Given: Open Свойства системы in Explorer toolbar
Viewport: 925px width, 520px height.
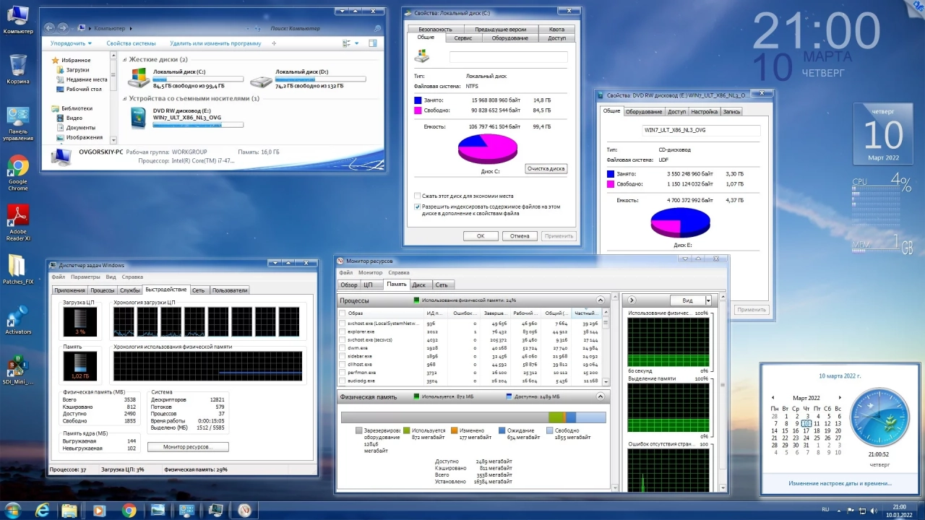Looking at the screenshot, I should 131,43.
